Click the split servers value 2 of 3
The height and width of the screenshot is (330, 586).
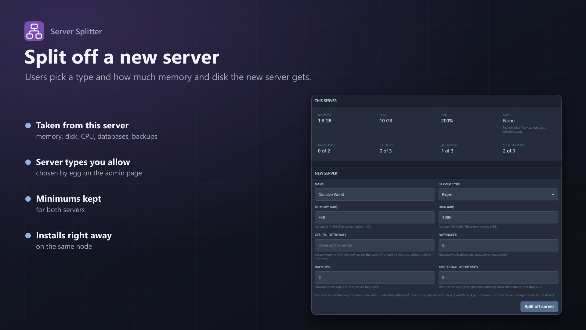click(509, 151)
